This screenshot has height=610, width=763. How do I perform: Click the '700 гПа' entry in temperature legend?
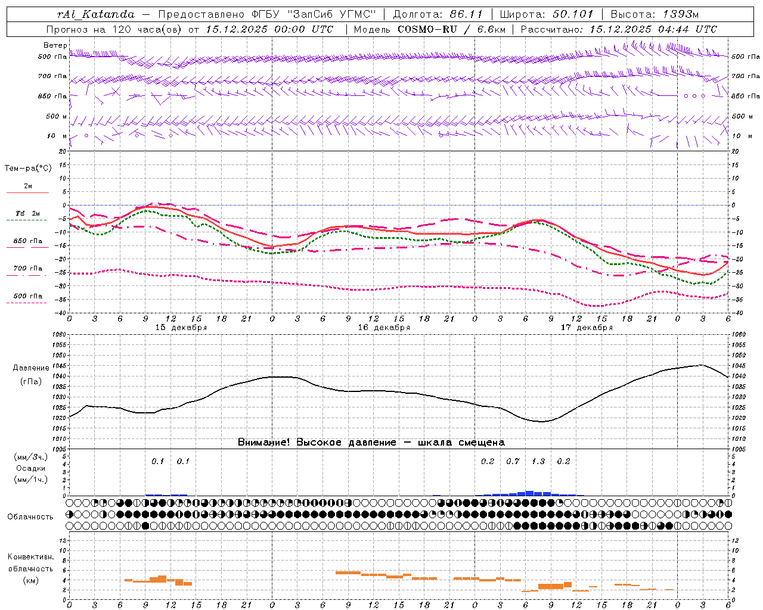pyautogui.click(x=28, y=269)
